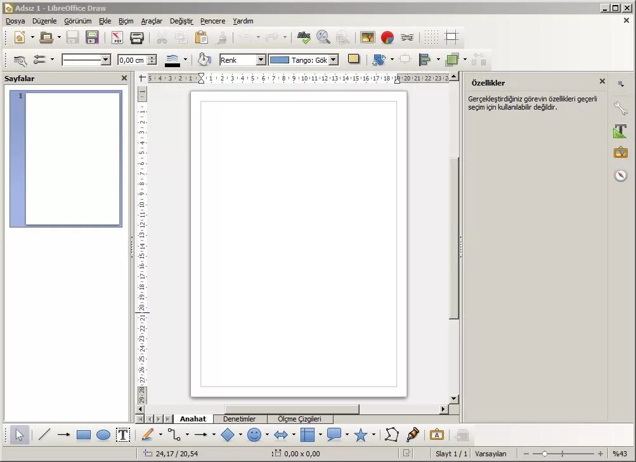Open the Araçlar menu

(152, 21)
